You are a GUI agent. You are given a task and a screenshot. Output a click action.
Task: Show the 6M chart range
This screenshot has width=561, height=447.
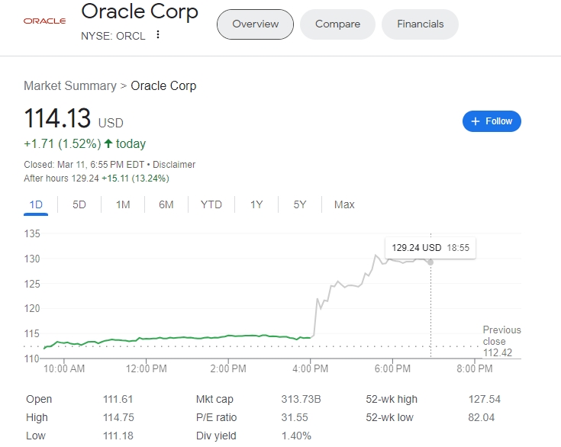click(x=166, y=204)
